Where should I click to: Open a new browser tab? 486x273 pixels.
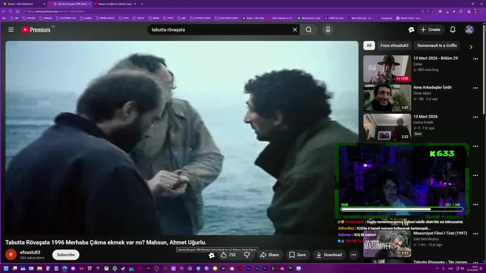click(142, 4)
